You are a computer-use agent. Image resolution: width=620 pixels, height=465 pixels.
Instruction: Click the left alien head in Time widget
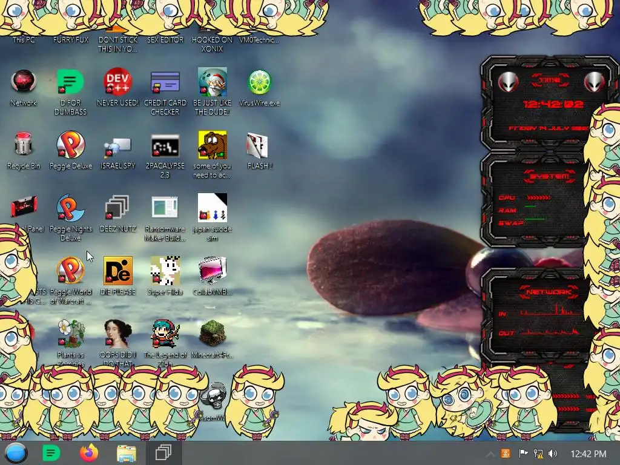coord(508,82)
